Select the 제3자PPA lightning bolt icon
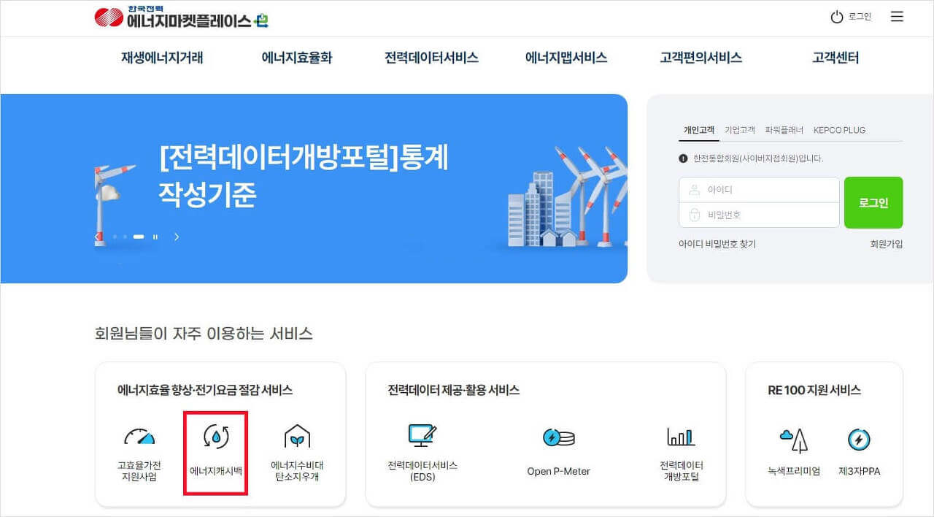The image size is (934, 517). (860, 440)
